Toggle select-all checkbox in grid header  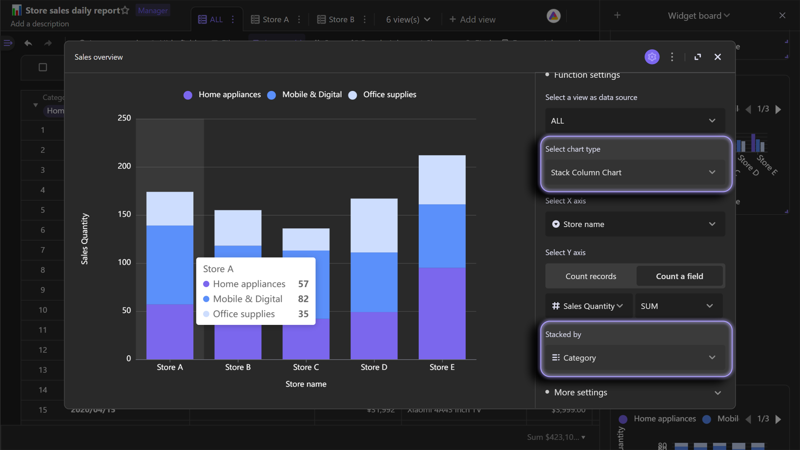click(43, 67)
